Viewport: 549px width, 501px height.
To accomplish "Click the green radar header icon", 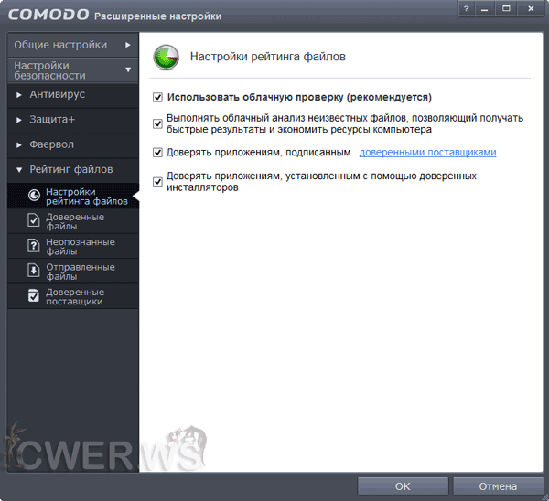I will click(166, 58).
